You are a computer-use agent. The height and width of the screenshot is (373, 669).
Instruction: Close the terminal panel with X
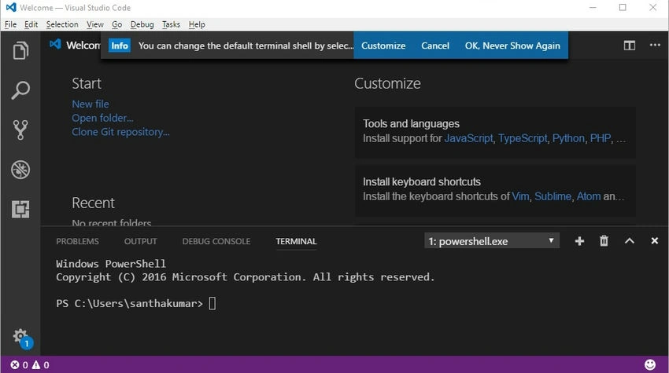tap(655, 241)
